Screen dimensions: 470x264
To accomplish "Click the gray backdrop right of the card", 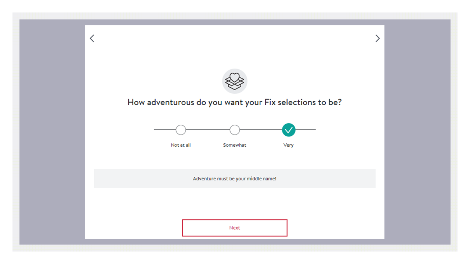I will coord(417,132).
